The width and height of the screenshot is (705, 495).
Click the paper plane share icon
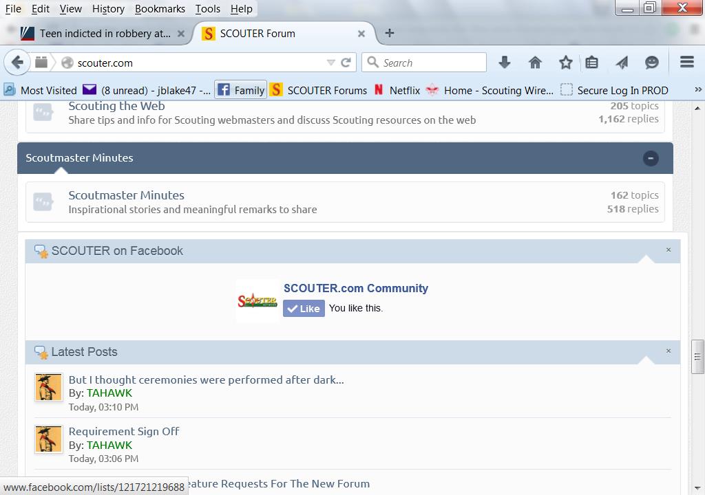(x=622, y=63)
